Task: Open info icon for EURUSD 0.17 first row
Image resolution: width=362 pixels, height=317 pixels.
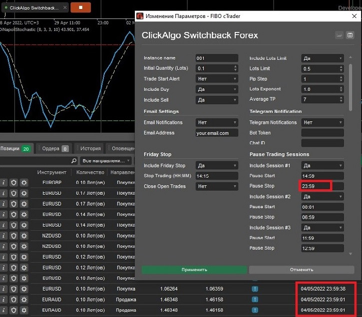Action: coord(3,193)
